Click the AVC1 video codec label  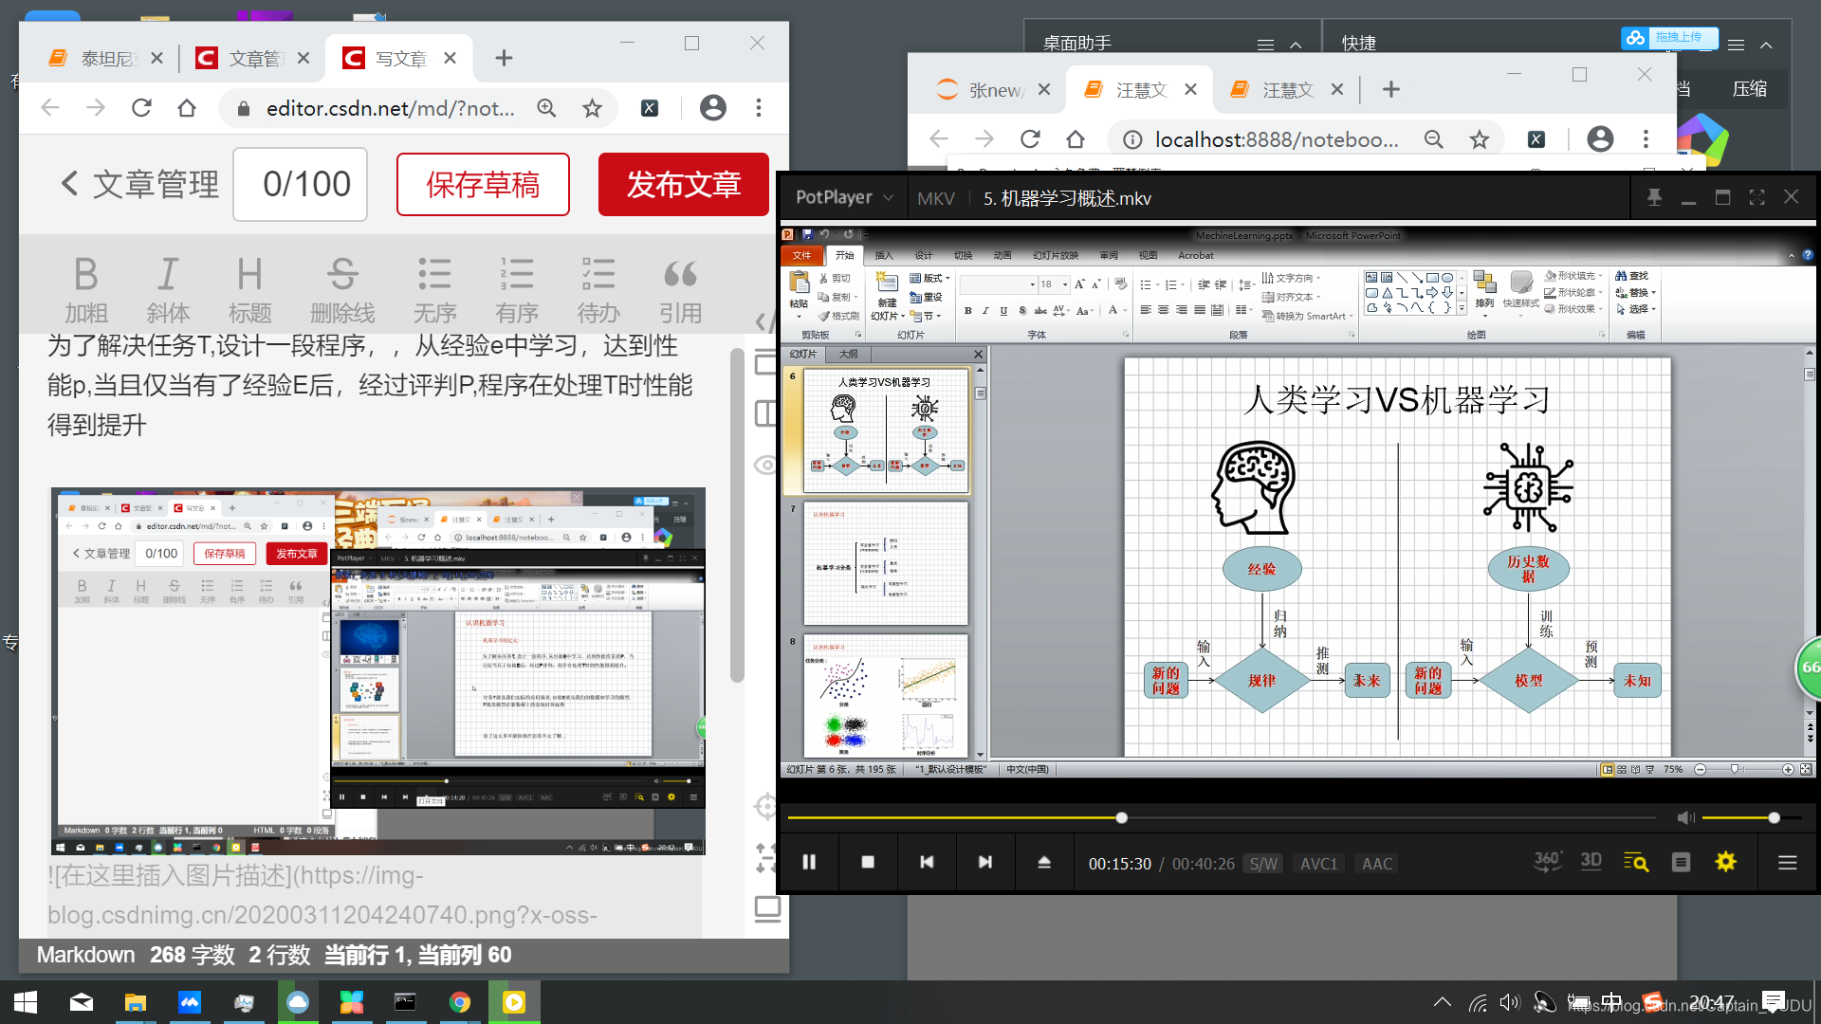1318,864
